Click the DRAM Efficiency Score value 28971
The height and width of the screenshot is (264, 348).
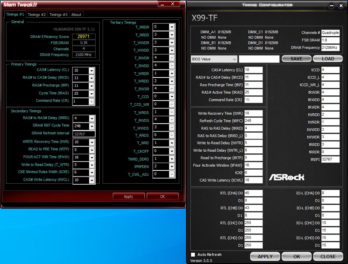coord(84,36)
